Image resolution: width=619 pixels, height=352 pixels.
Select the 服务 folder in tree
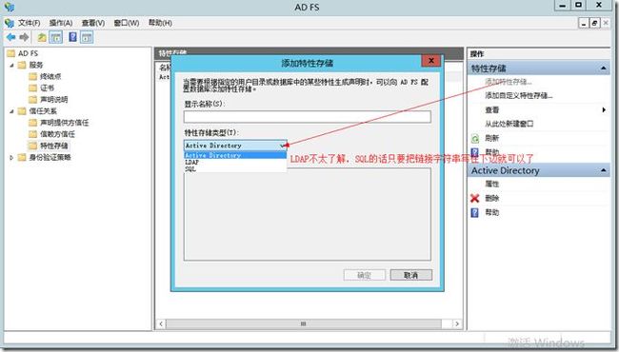click(35, 65)
